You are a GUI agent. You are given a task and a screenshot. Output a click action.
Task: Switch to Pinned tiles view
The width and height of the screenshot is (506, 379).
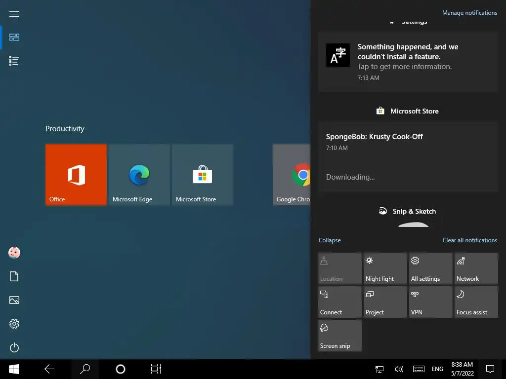click(x=14, y=38)
